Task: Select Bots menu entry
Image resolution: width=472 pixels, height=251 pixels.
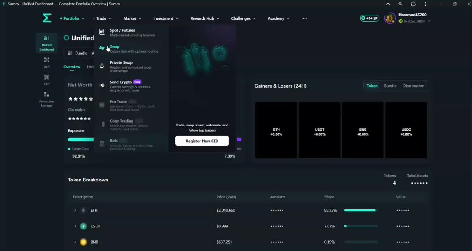Action: [x=130, y=144]
